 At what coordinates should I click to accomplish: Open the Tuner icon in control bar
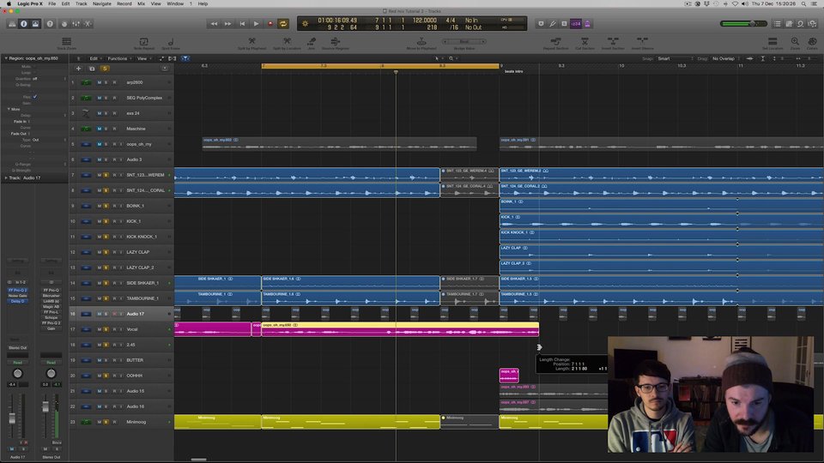coord(552,24)
